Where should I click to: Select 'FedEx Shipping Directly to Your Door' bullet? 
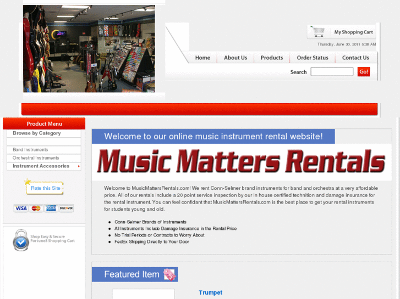coord(151,242)
